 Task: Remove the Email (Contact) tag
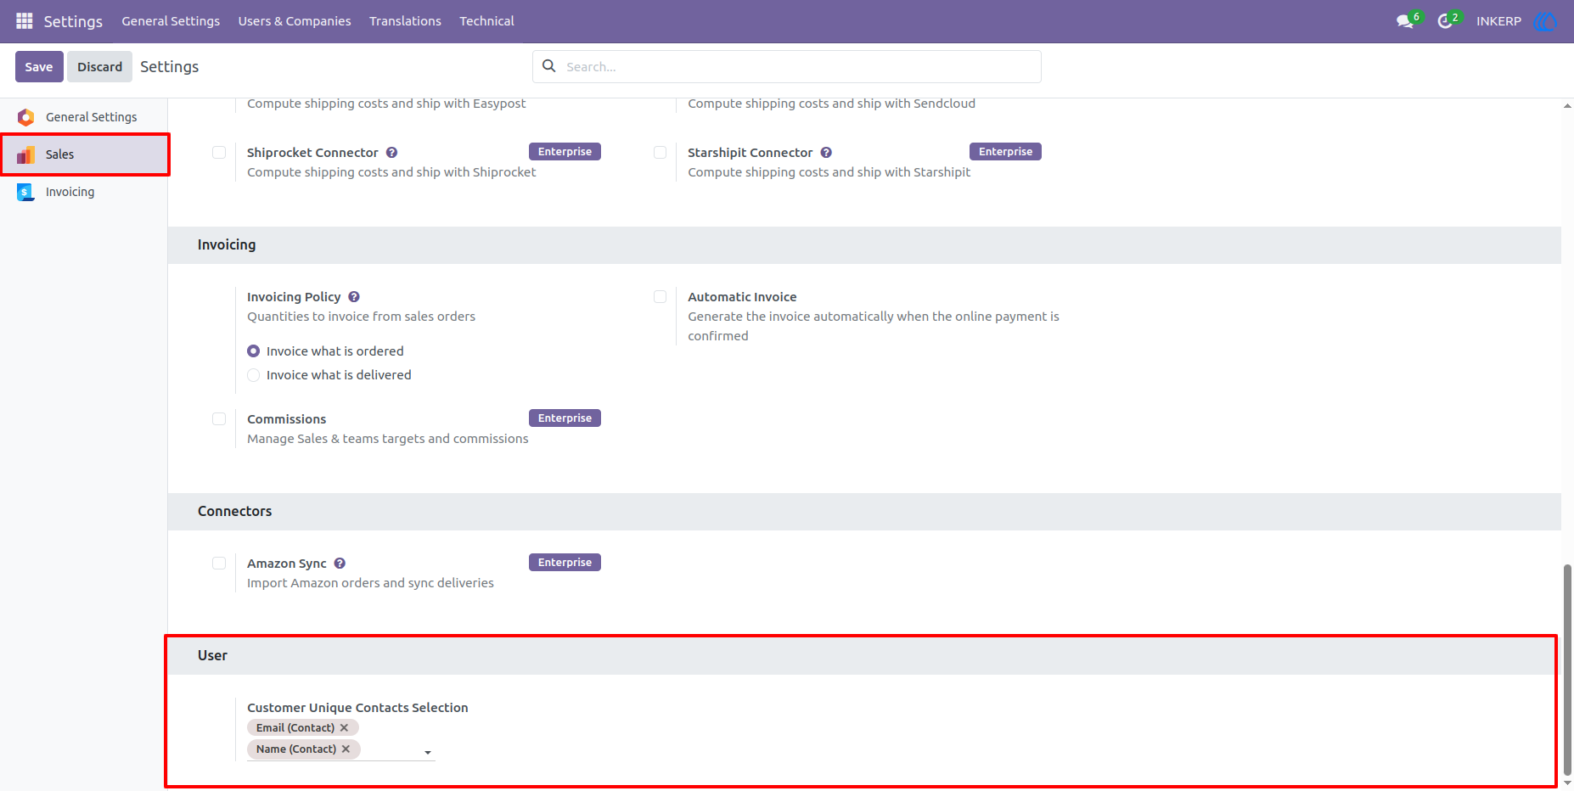(344, 727)
